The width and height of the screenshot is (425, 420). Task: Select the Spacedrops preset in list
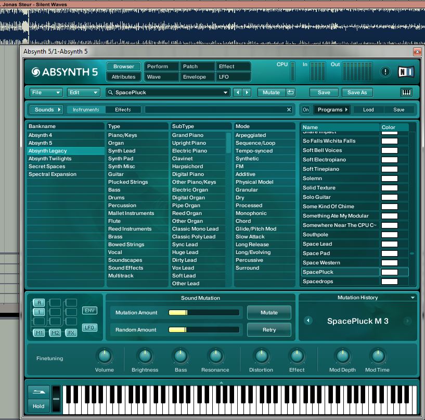(x=340, y=282)
